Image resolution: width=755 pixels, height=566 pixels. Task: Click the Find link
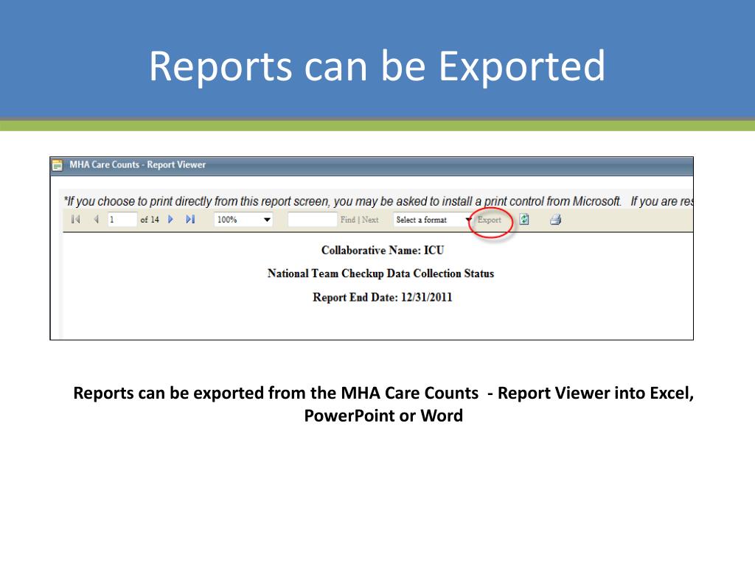pyautogui.click(x=348, y=220)
